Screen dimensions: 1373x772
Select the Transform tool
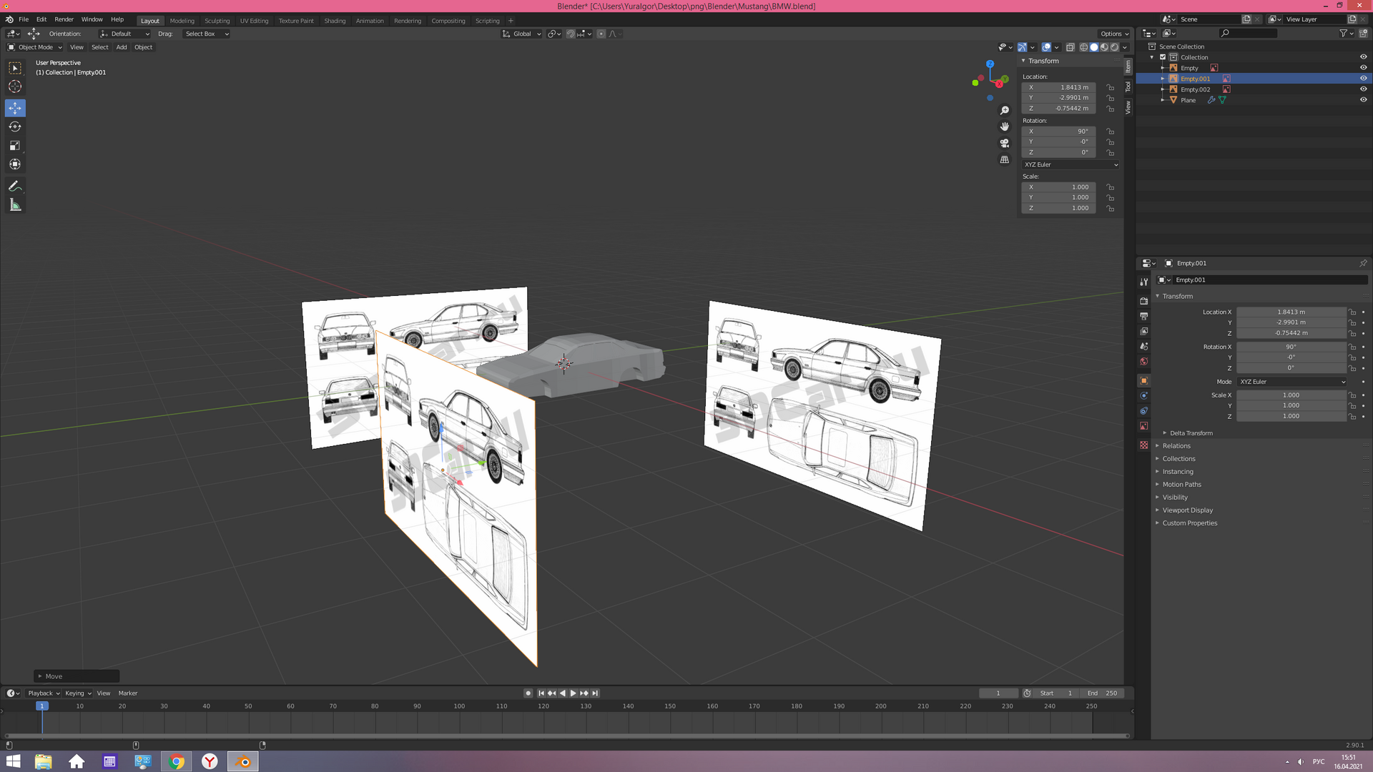pyautogui.click(x=15, y=164)
